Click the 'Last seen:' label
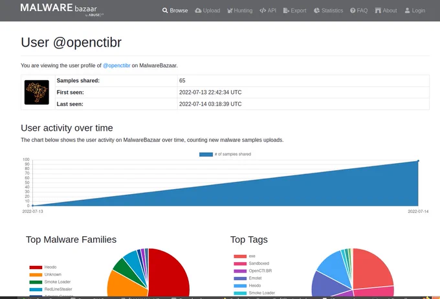The image size is (440, 299). click(x=70, y=104)
